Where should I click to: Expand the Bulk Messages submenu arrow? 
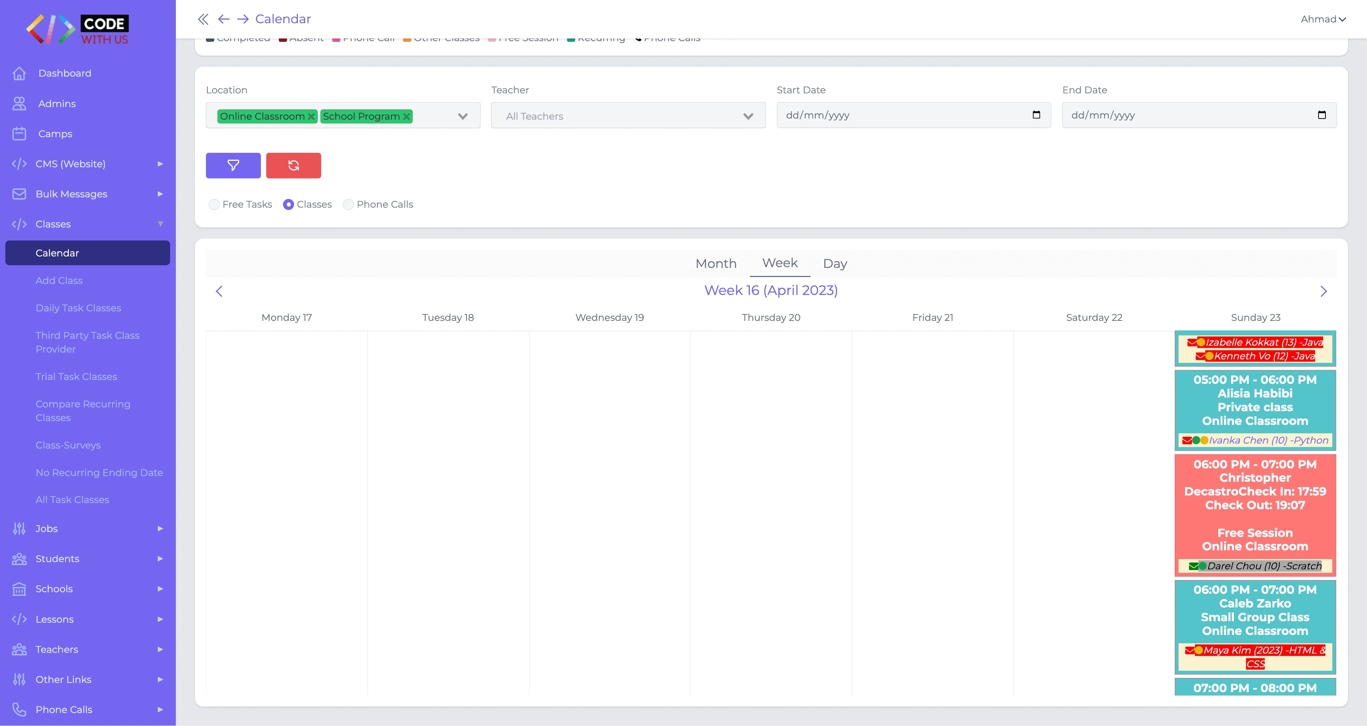coord(160,194)
